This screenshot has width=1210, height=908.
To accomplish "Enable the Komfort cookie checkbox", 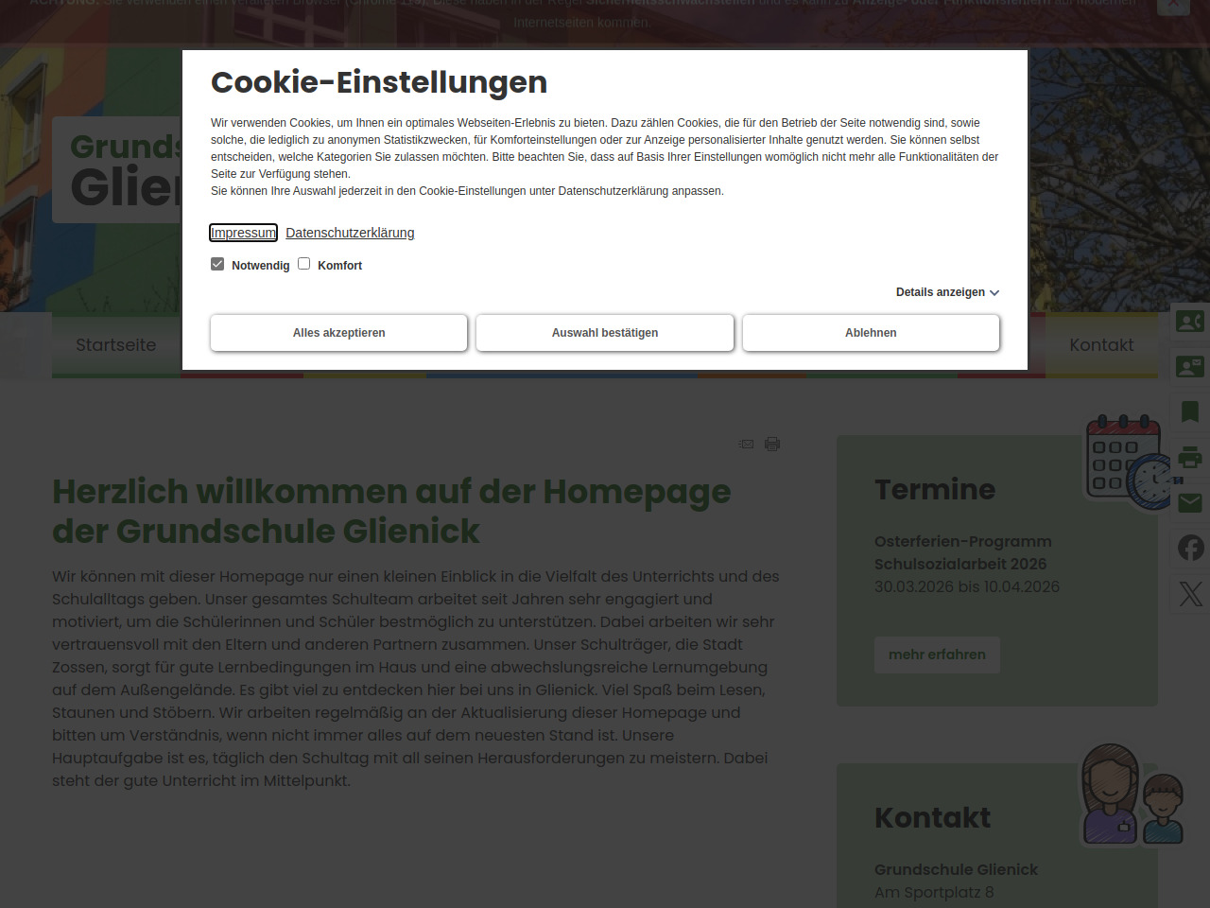I will point(304,264).
